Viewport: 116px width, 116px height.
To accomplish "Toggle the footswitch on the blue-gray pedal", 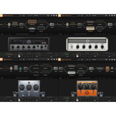I will click(x=29, y=95).
